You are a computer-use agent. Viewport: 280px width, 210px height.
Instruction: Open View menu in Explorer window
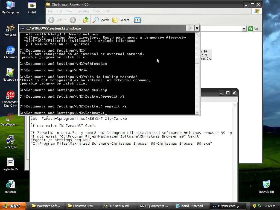69,11
